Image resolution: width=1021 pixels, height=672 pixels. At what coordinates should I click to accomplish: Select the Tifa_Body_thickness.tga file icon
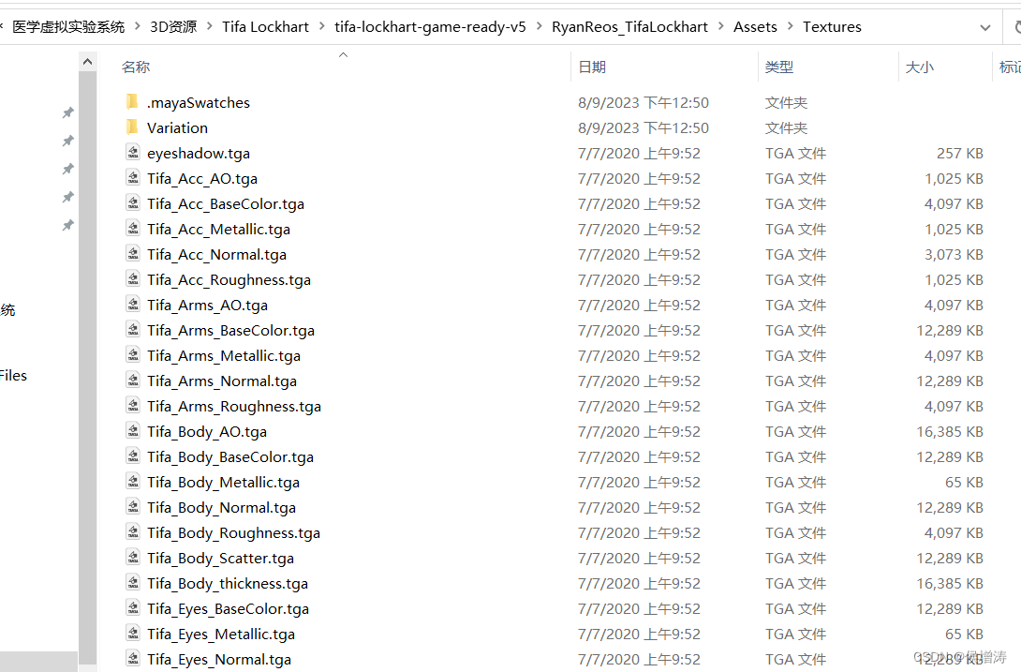coord(133,583)
